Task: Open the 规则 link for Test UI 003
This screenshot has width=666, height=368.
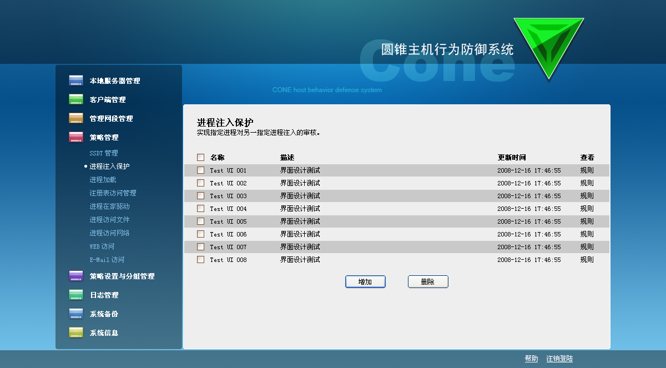Action: [x=587, y=196]
